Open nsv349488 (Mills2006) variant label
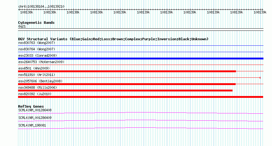Screen dimensions: 272x146 (x=38, y=87)
